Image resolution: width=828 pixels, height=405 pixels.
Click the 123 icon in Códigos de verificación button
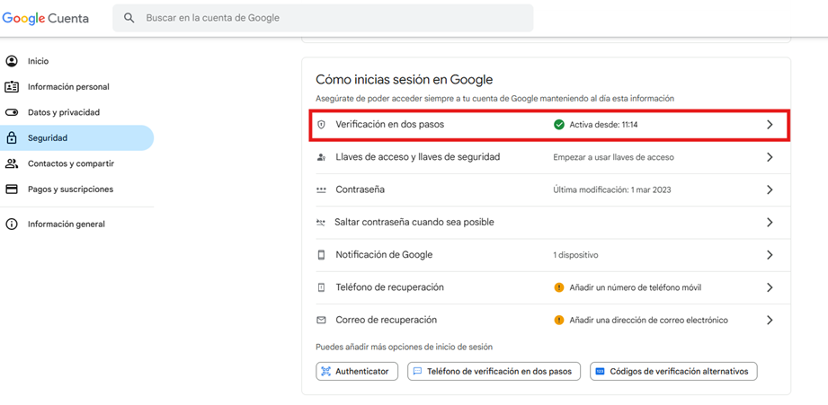[x=600, y=371]
